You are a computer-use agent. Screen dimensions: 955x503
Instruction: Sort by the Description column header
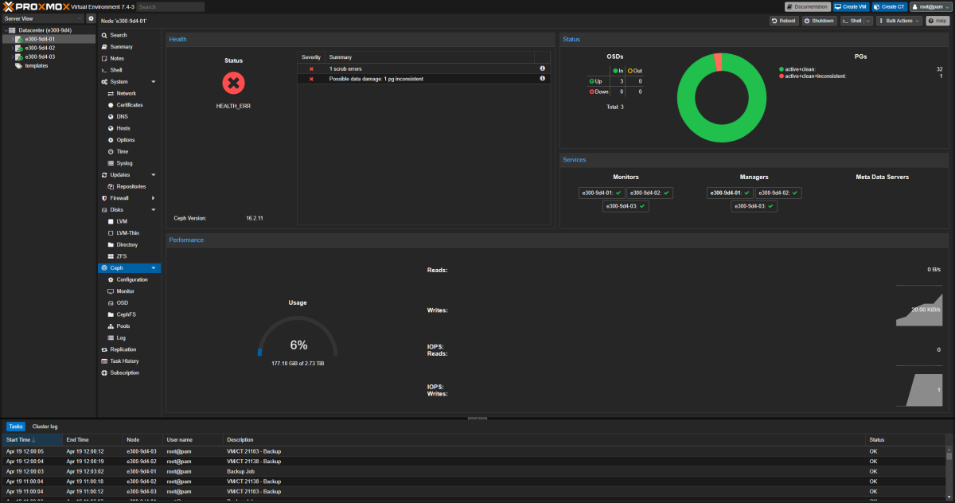(543, 439)
